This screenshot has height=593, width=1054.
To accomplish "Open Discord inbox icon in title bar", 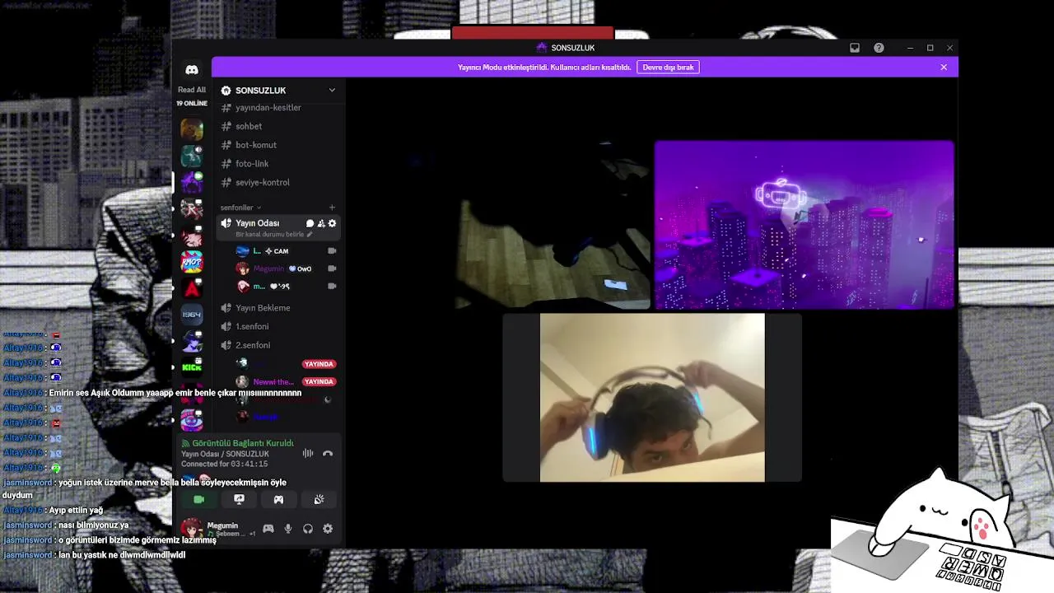I will pyautogui.click(x=855, y=48).
